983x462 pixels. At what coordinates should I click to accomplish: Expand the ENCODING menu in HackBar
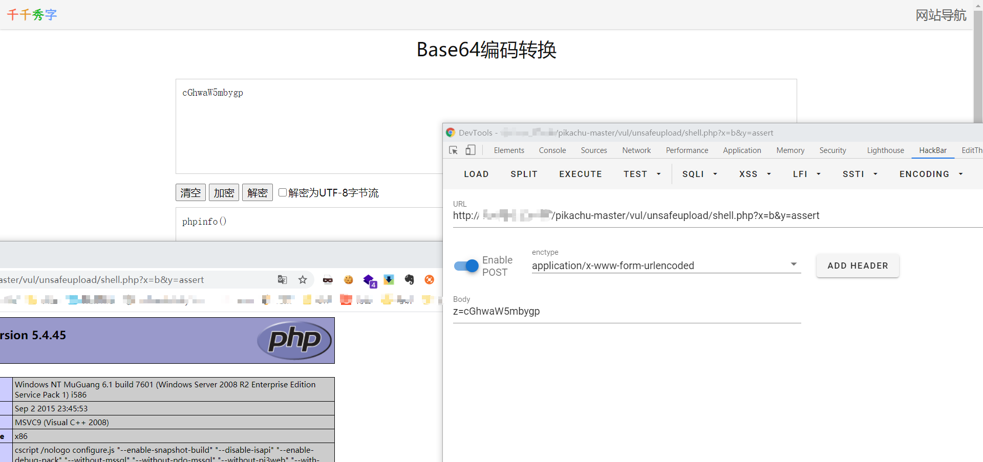click(x=931, y=174)
